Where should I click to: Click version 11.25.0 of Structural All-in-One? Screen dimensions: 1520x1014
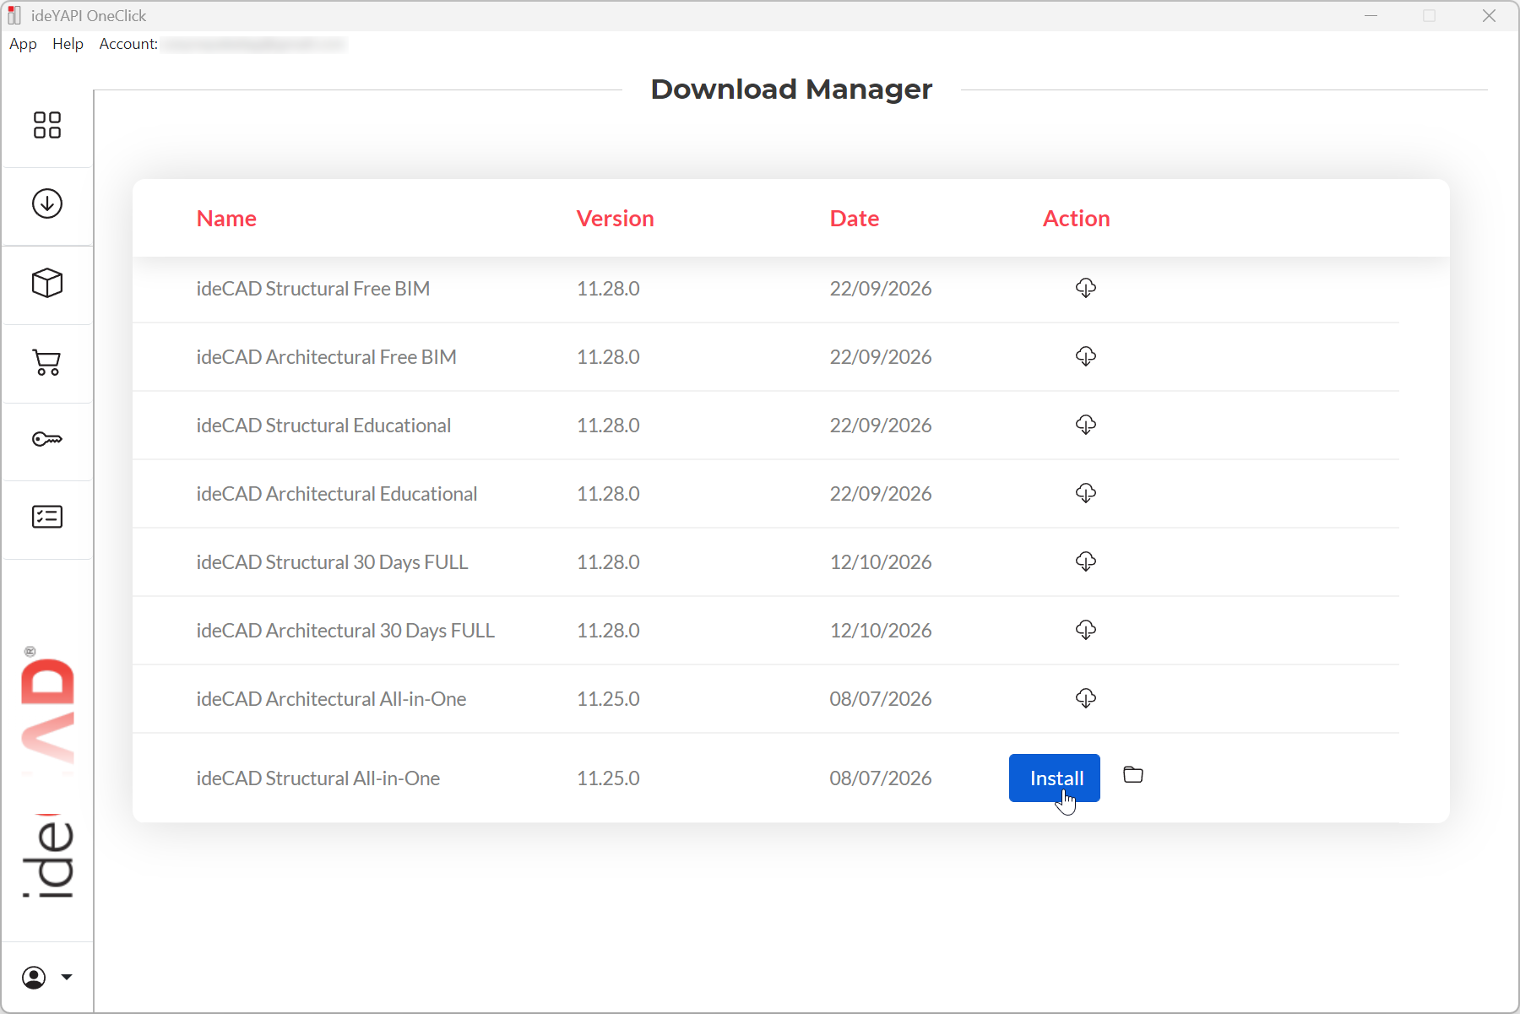608,778
